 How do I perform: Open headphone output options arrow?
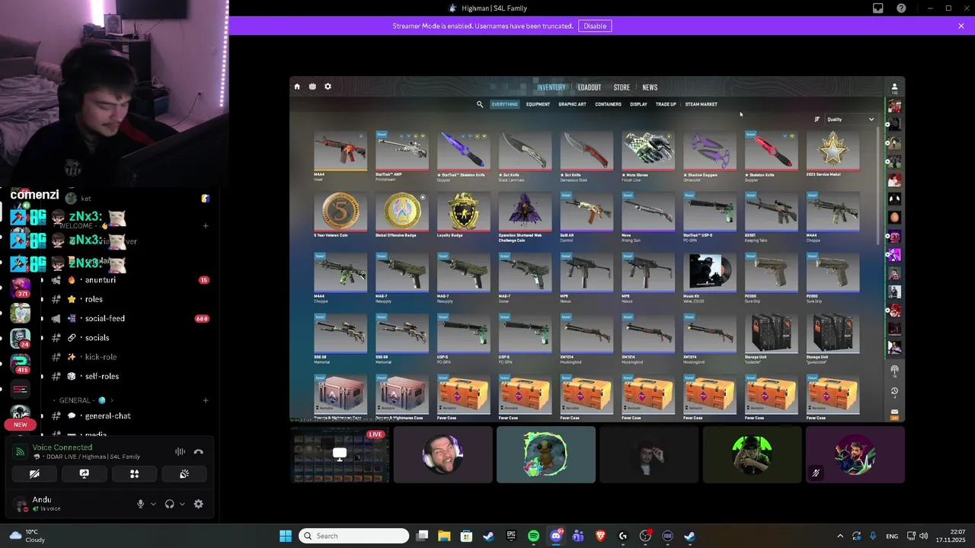click(182, 504)
